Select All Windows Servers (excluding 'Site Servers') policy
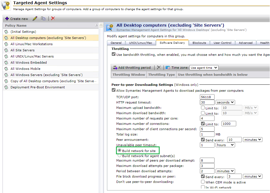 (51, 75)
